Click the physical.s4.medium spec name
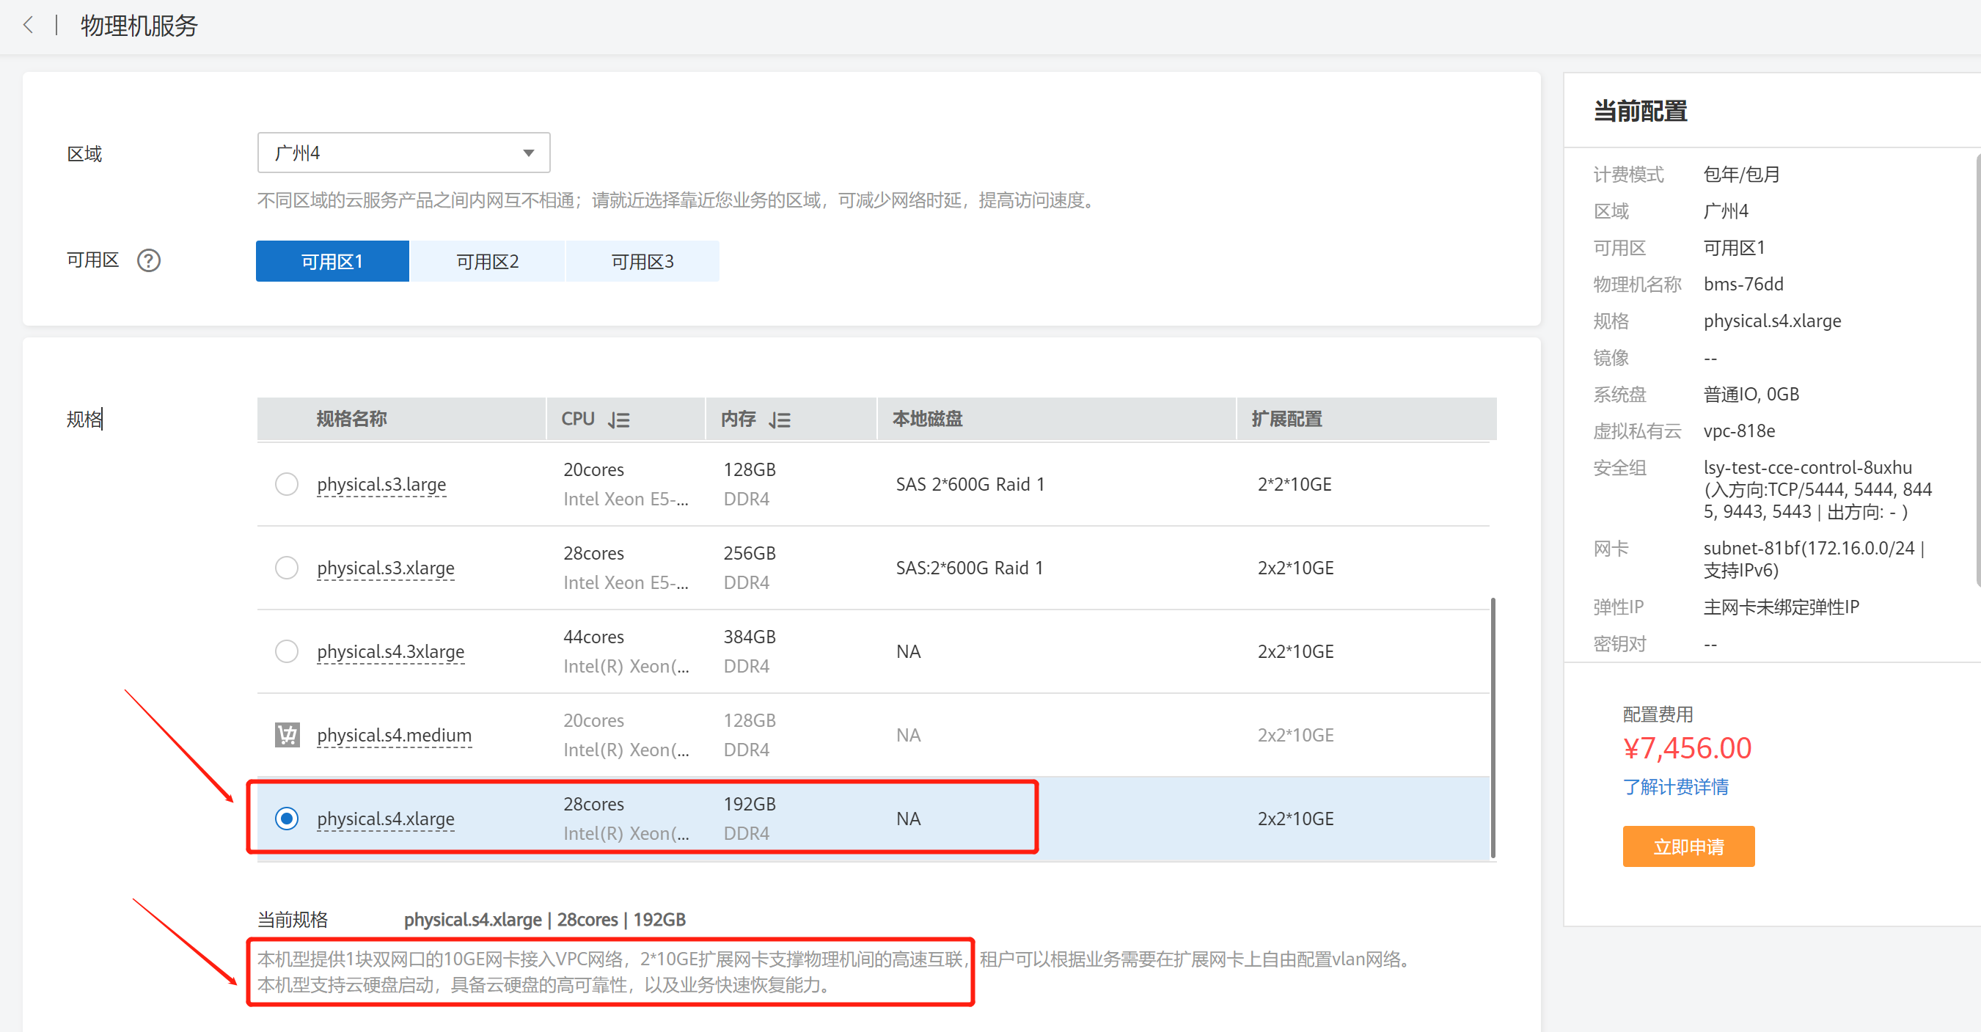 pos(394,735)
